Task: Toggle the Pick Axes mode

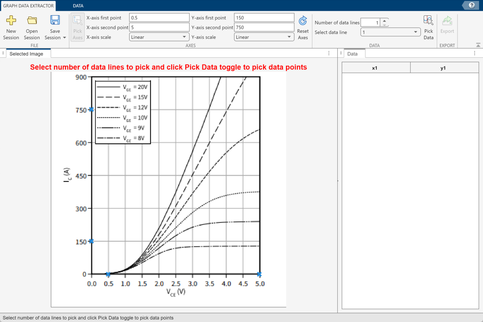Action: [77, 27]
